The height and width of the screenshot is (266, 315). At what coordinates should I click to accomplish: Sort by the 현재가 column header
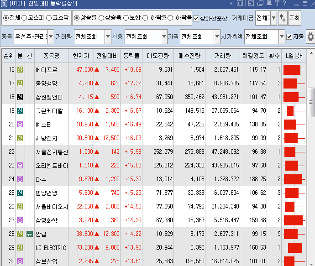click(81, 56)
